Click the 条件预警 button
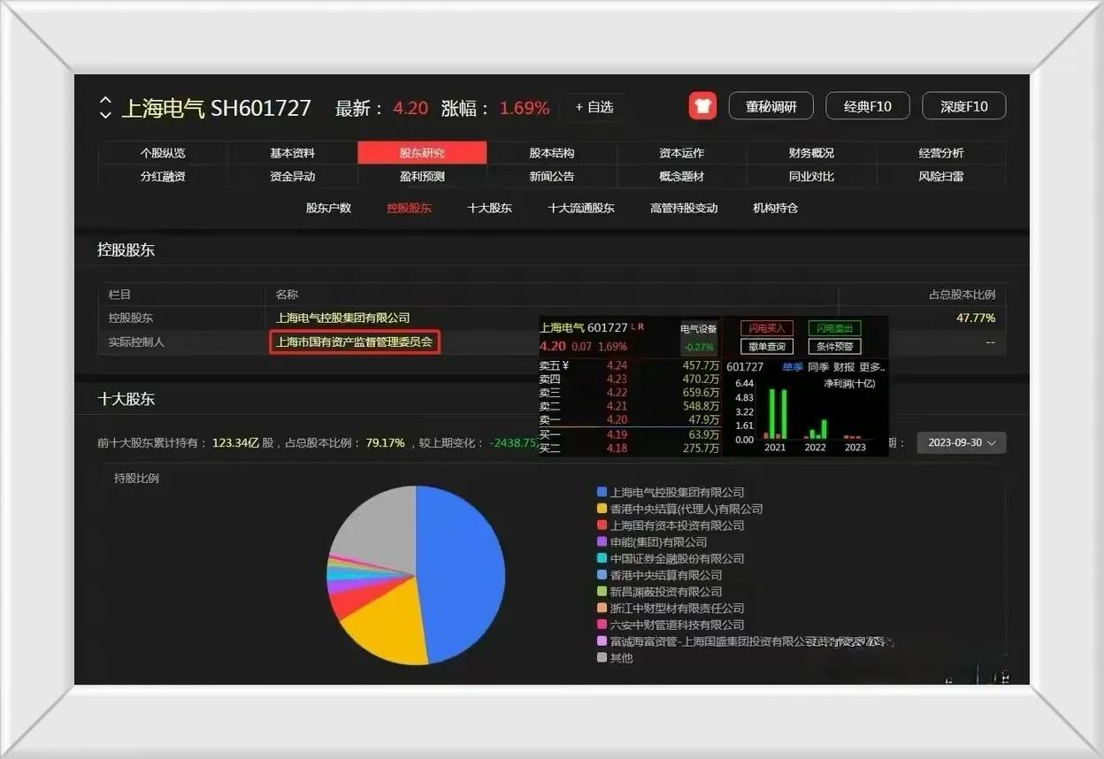Screen dimensions: 1104x759 pyautogui.click(x=834, y=346)
